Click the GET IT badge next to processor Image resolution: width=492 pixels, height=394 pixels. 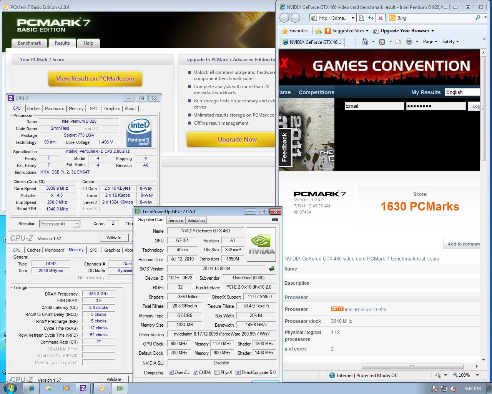(337, 309)
